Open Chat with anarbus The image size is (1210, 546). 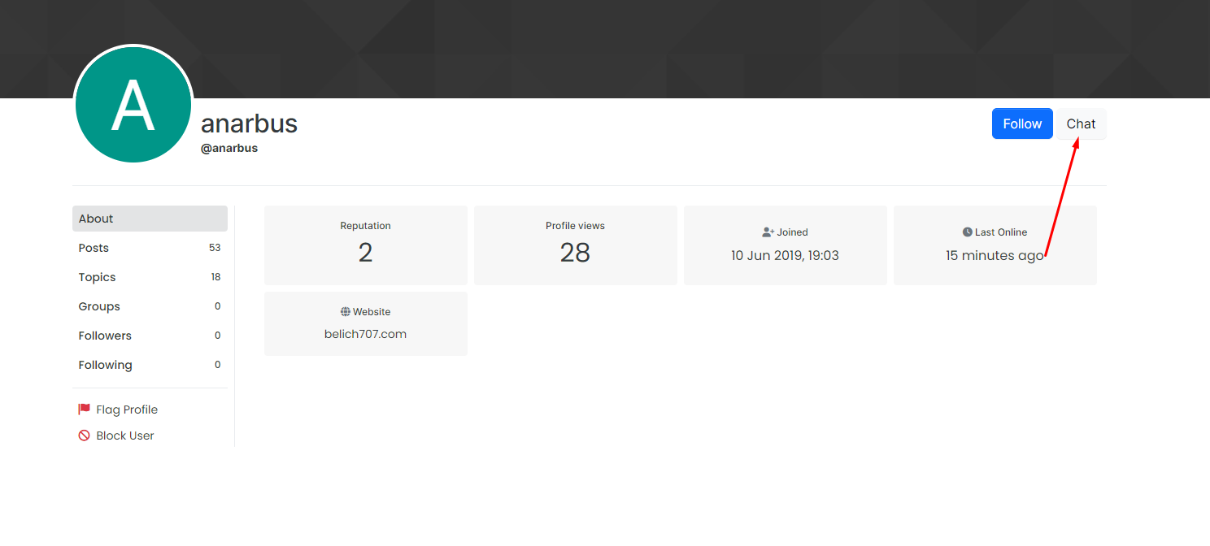pos(1081,123)
